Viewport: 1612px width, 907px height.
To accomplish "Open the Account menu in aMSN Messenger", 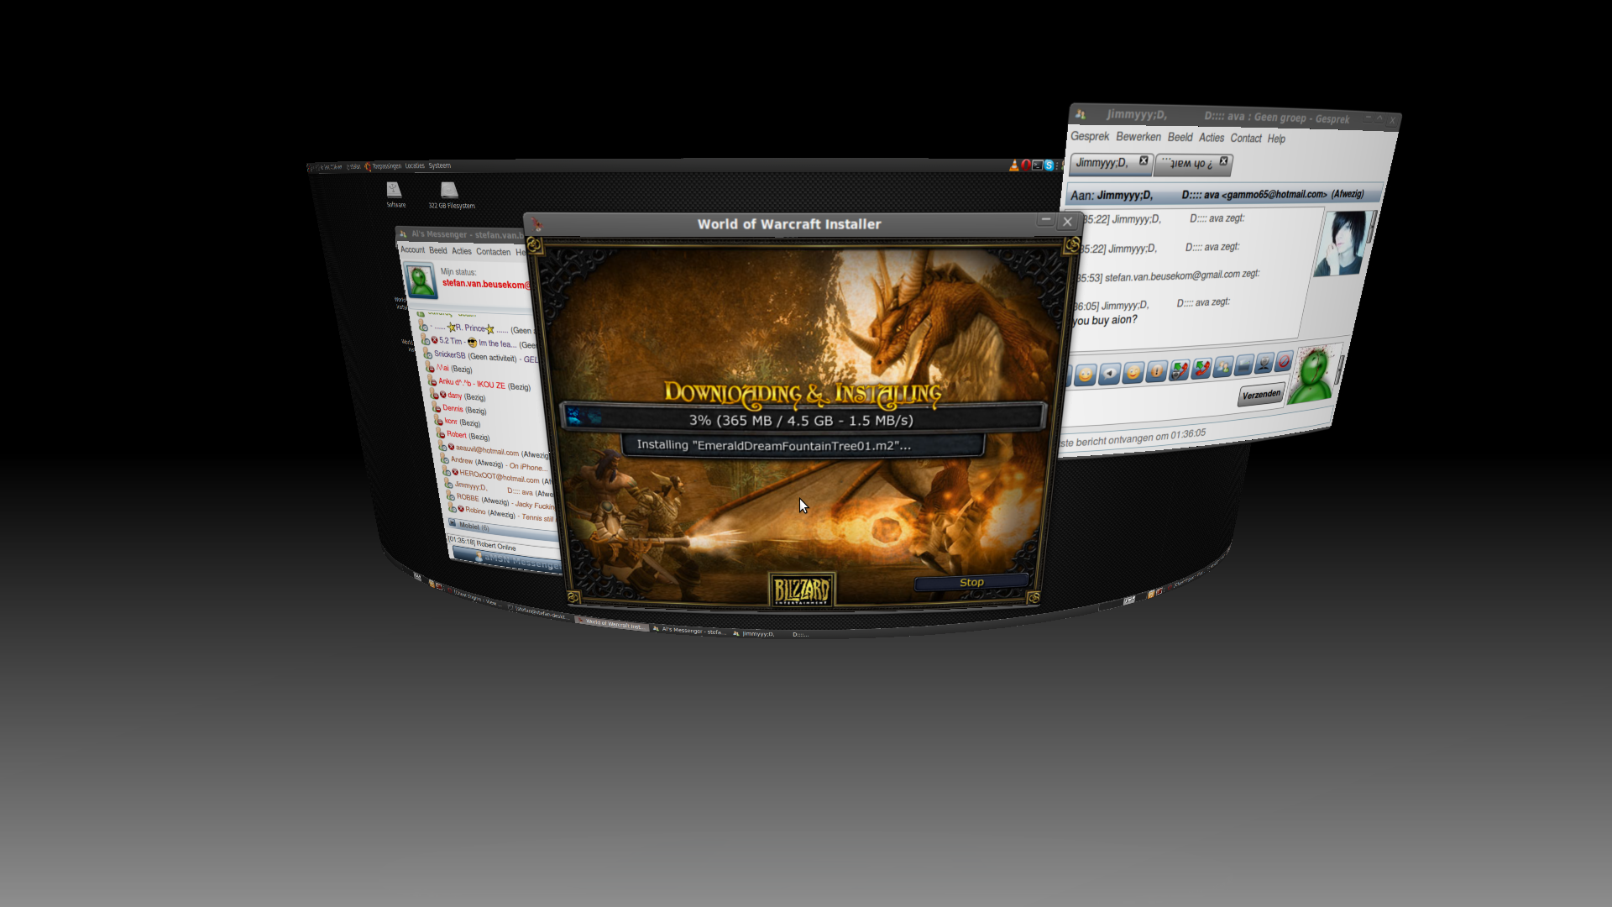I will click(x=412, y=249).
